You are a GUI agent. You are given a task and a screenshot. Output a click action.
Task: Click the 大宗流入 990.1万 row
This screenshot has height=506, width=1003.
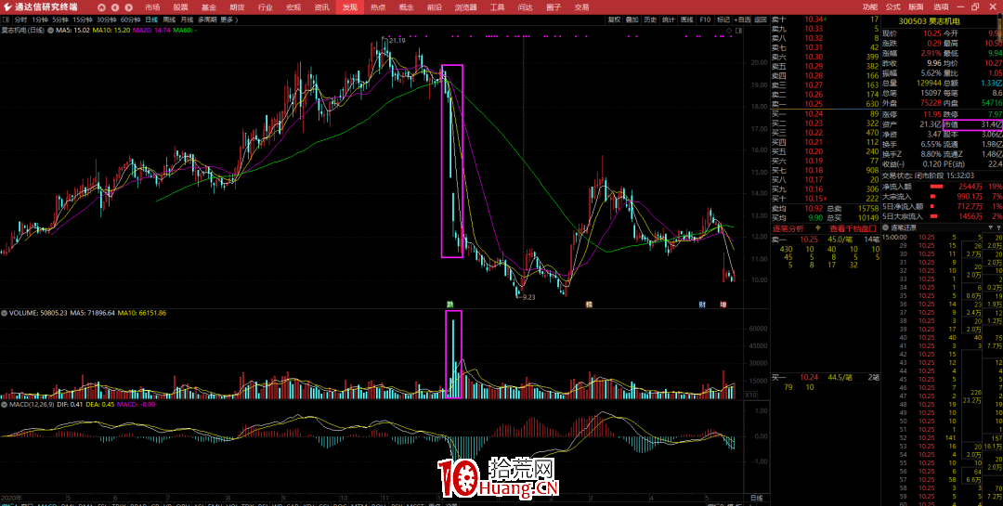coord(942,197)
